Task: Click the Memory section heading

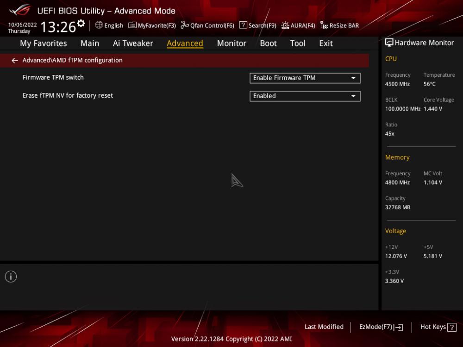Action: [397, 158]
